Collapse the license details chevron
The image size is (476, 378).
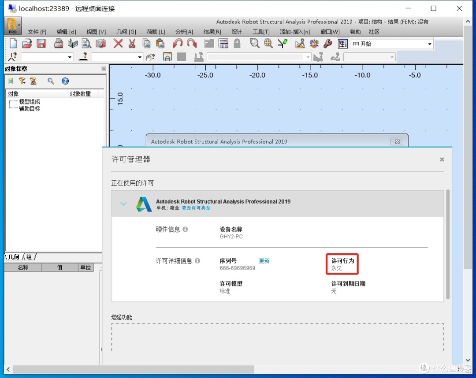[x=123, y=204]
